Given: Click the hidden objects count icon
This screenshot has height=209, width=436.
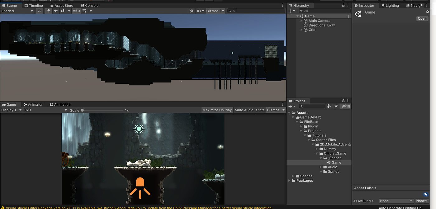Looking at the screenshot, I should [76, 11].
